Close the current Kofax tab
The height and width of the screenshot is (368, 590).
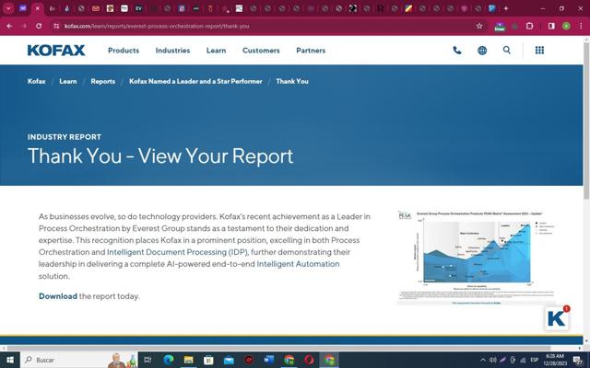(x=37, y=8)
